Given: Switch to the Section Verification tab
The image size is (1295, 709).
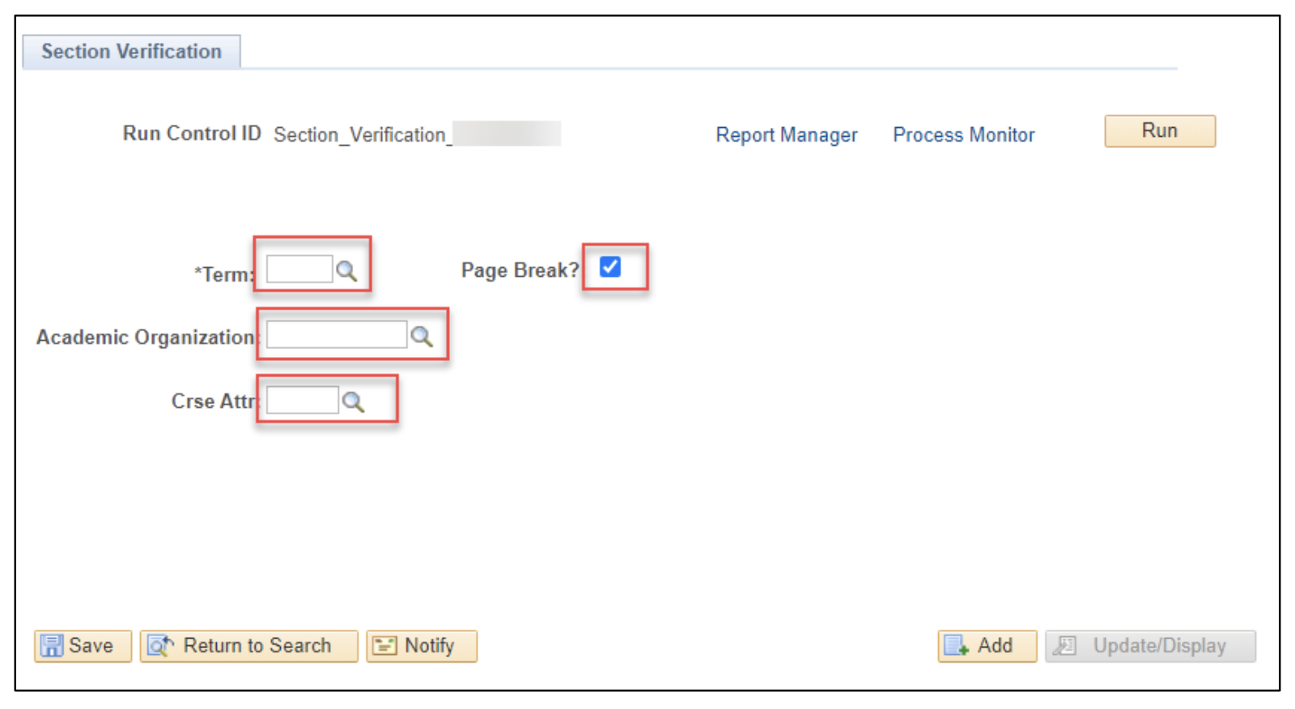Looking at the screenshot, I should click(x=131, y=52).
